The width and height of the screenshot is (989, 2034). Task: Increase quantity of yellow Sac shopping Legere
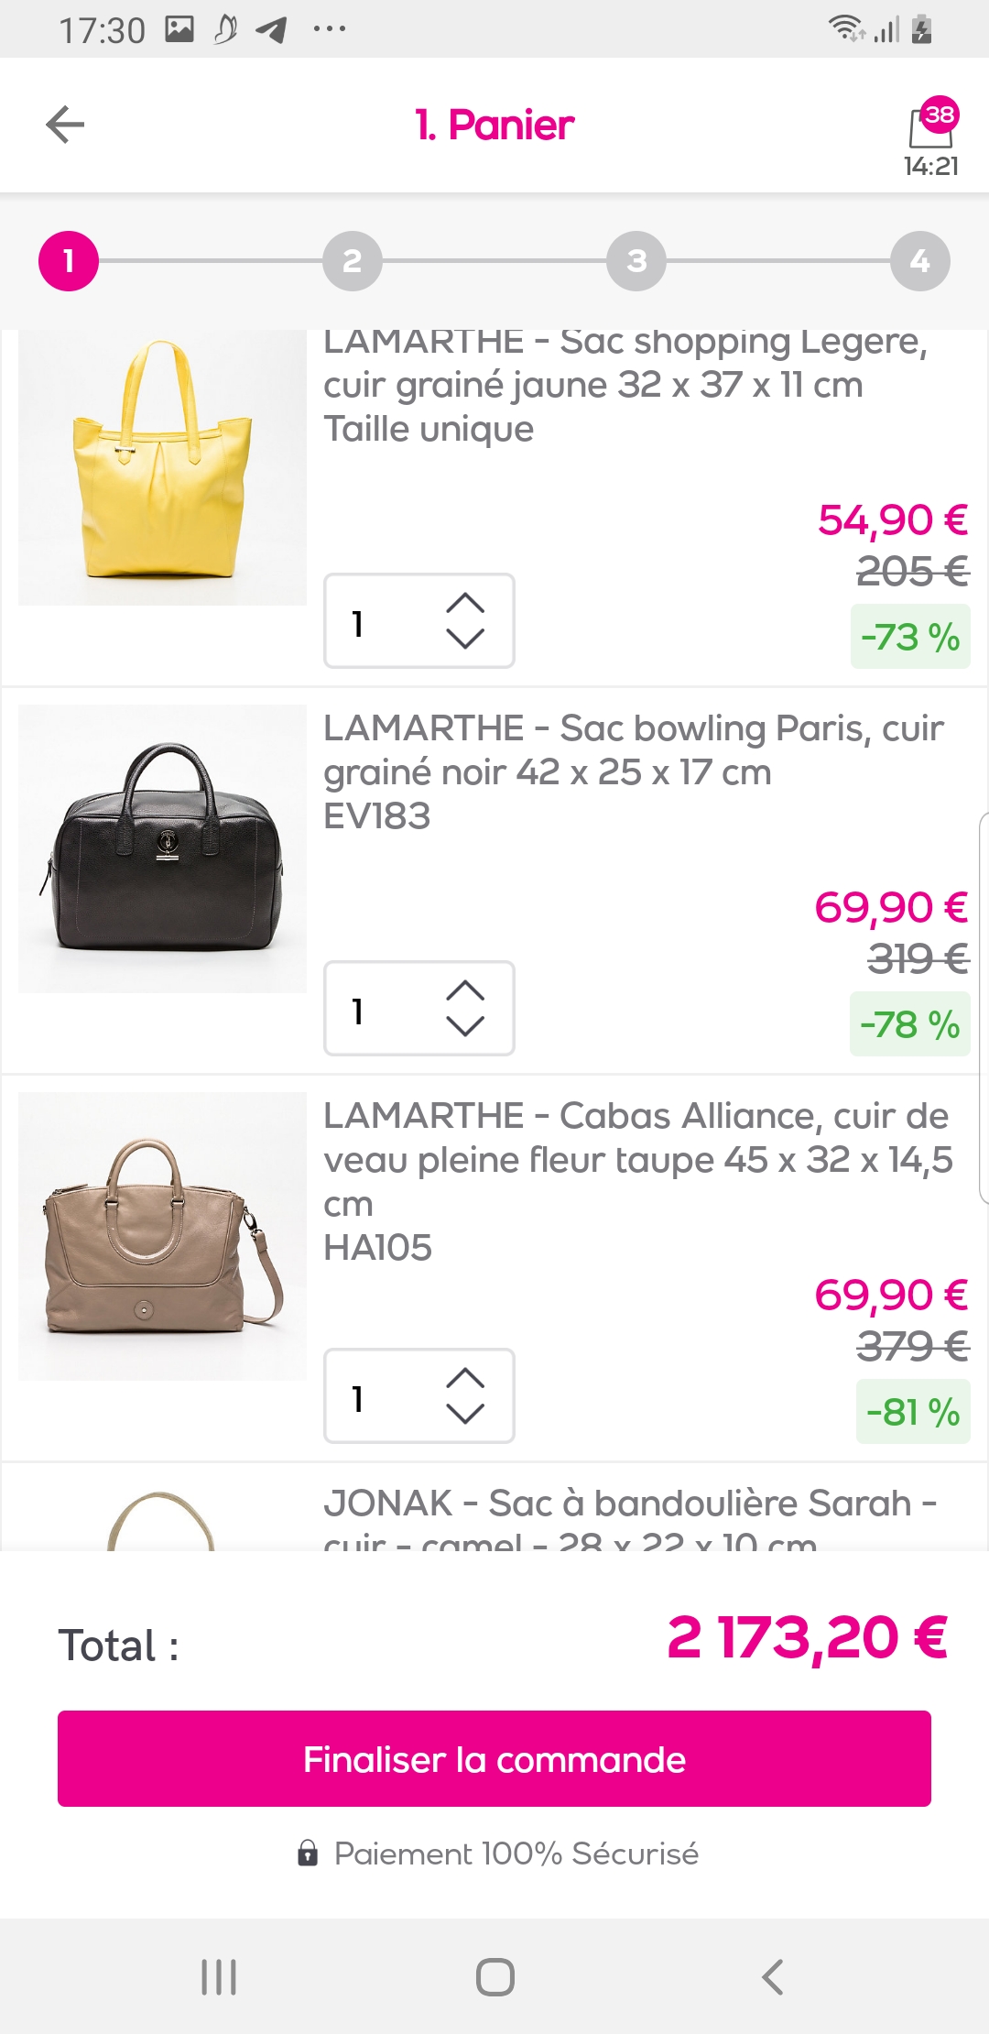(x=465, y=603)
